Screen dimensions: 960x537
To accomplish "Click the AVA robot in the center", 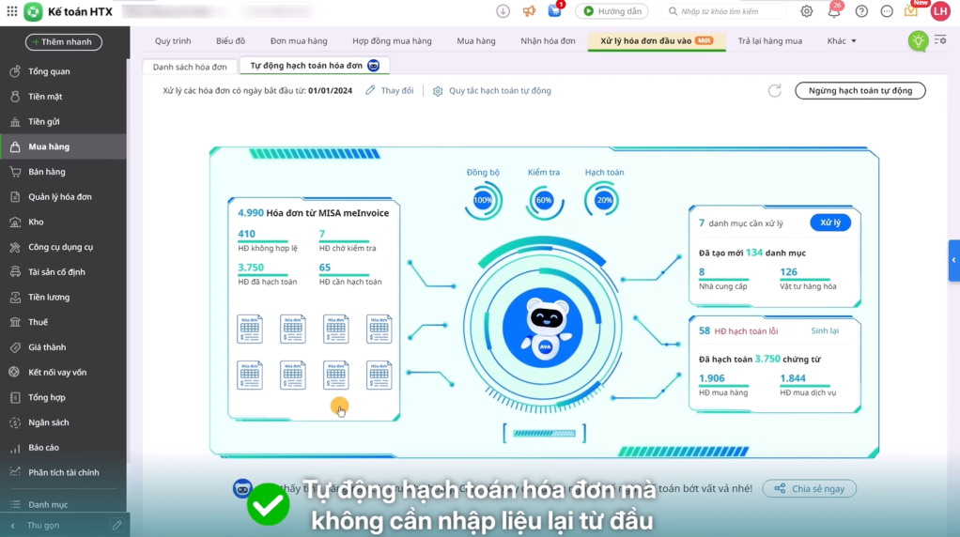I will coord(543,328).
